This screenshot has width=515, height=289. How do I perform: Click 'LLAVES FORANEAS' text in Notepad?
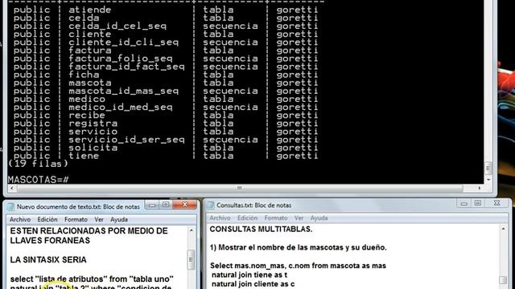[x=50, y=241]
